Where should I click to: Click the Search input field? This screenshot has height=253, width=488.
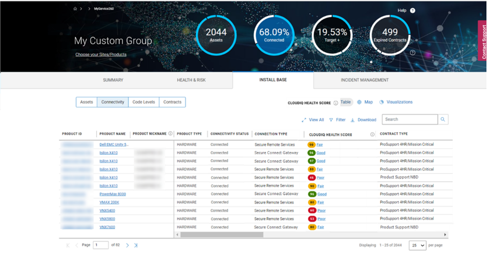point(410,119)
